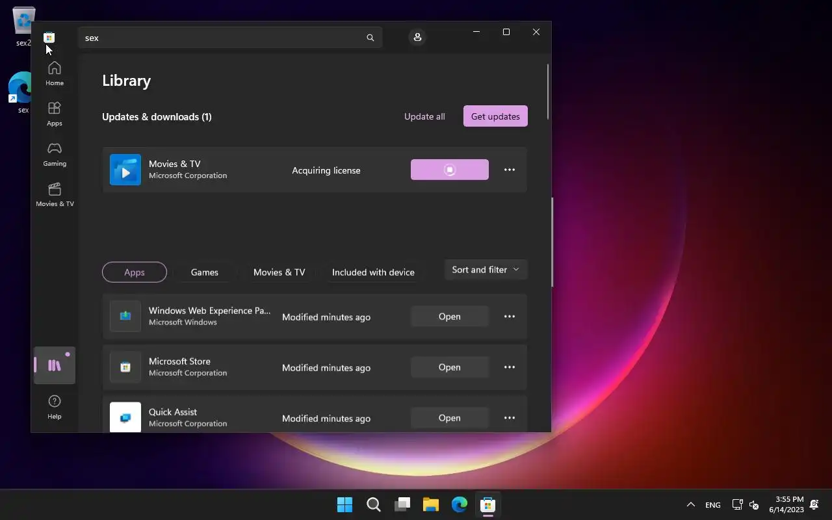
Task: Open Windows Web Experience Pack
Action: pos(450,317)
